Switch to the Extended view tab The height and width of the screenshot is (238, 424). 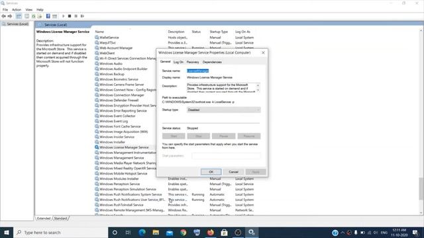pos(44,218)
